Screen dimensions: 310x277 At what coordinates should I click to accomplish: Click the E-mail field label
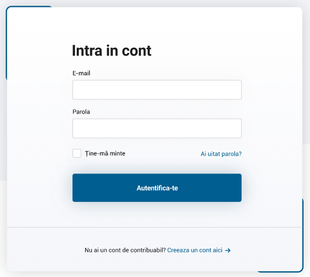81,73
